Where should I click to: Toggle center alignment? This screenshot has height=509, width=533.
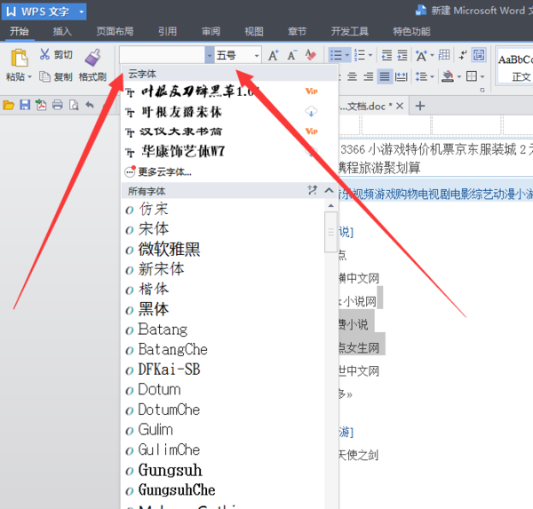point(352,76)
